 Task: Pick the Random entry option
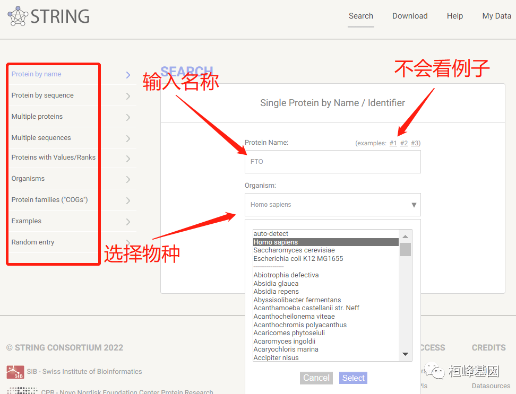(33, 242)
